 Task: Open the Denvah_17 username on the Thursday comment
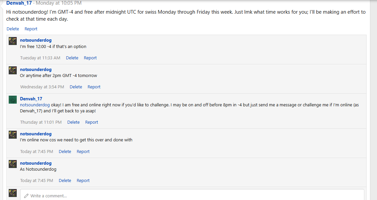click(x=31, y=99)
